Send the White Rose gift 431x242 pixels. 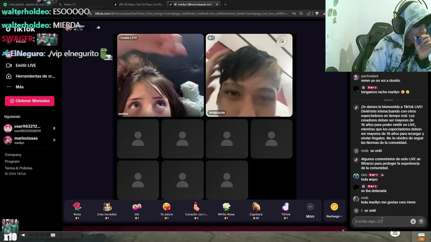[x=226, y=211]
